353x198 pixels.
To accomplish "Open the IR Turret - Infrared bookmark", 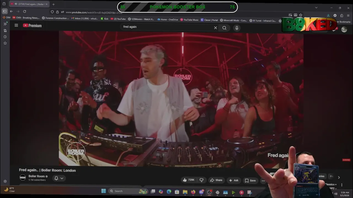I will click(263, 21).
